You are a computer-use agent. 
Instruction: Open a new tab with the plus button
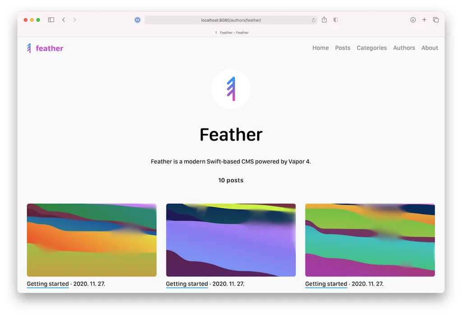point(424,20)
